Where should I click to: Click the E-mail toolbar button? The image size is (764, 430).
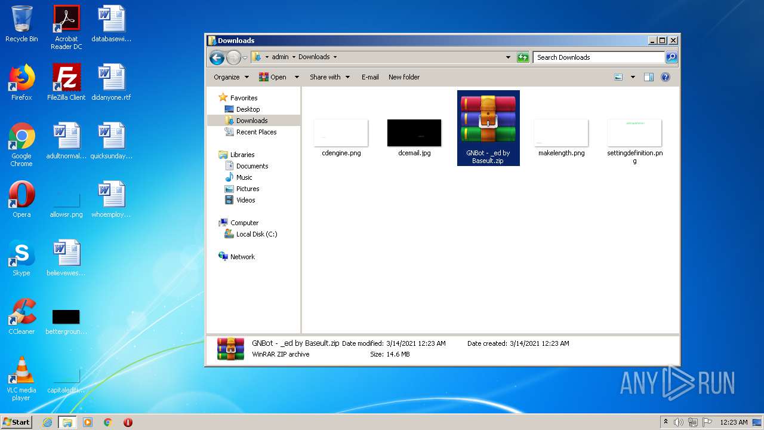[x=370, y=77]
